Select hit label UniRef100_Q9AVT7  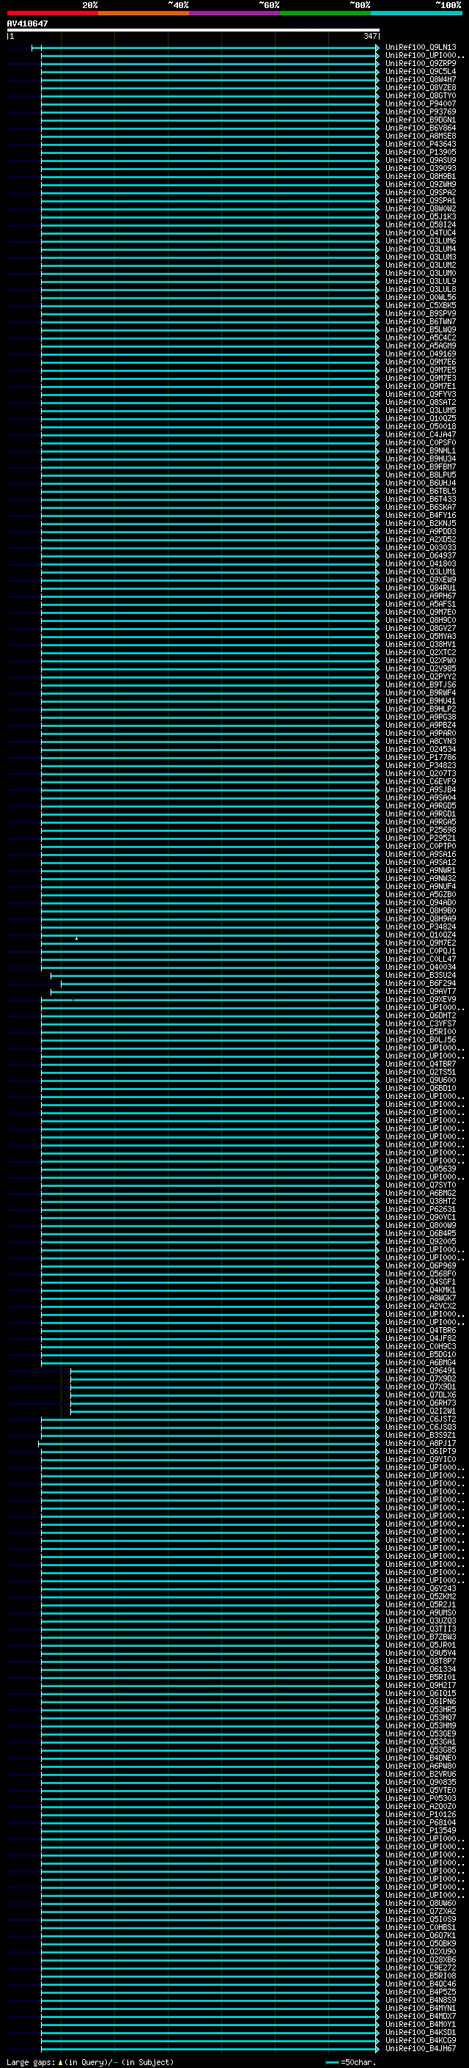[x=421, y=992]
